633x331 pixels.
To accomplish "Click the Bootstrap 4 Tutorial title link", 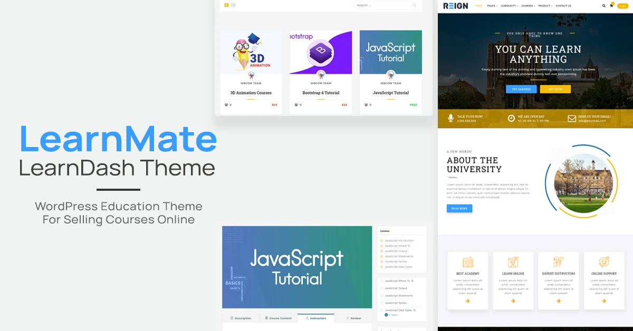I will [x=321, y=93].
